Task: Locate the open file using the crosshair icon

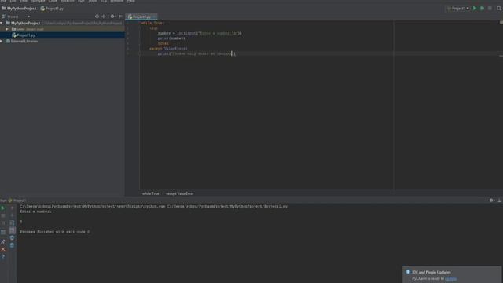Action: click(x=97, y=17)
